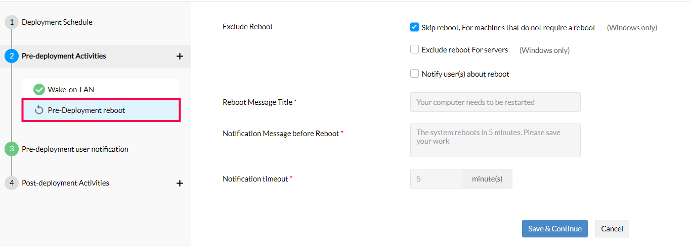Open the Deployment Schedule step

click(x=57, y=22)
